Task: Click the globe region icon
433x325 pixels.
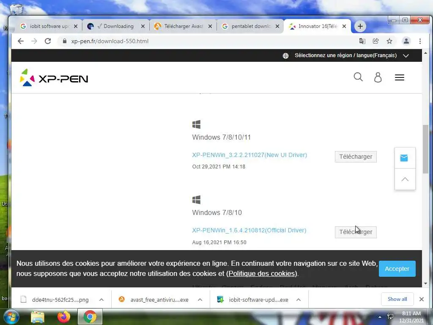Action: click(285, 56)
